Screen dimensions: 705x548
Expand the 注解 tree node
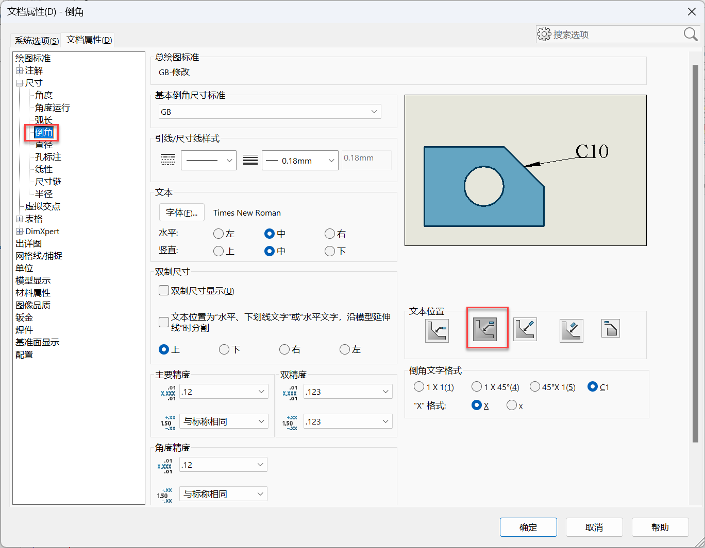point(19,70)
